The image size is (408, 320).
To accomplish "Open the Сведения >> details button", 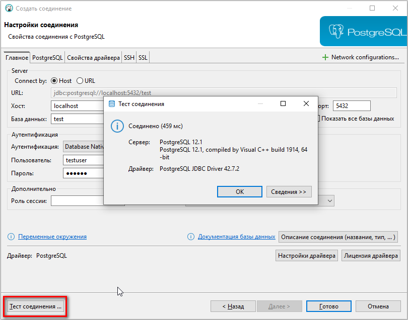I will (289, 192).
